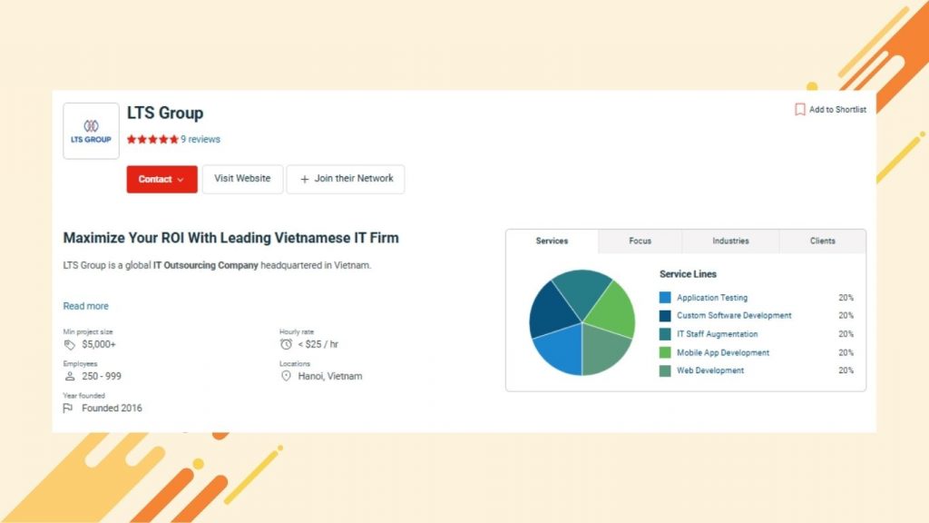This screenshot has width=929, height=523.
Task: Open the Contact dropdown button
Action: coord(161,179)
